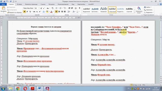Click the Paste clipboard icon
The image size is (162, 91).
click(x=3, y=8)
